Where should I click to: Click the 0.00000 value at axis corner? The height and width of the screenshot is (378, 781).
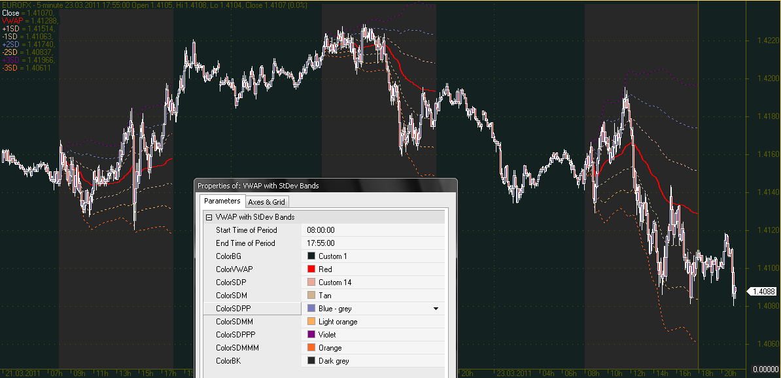[x=767, y=369]
